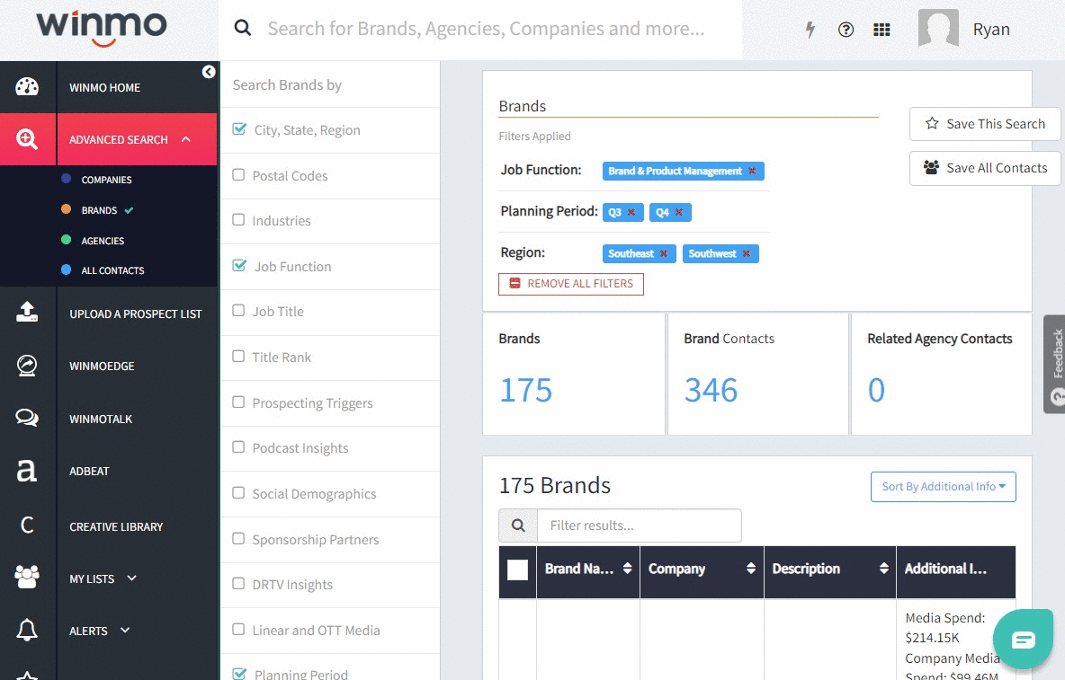Image resolution: width=1065 pixels, height=680 pixels.
Task: Click the filter results magnifier icon
Action: 518,525
